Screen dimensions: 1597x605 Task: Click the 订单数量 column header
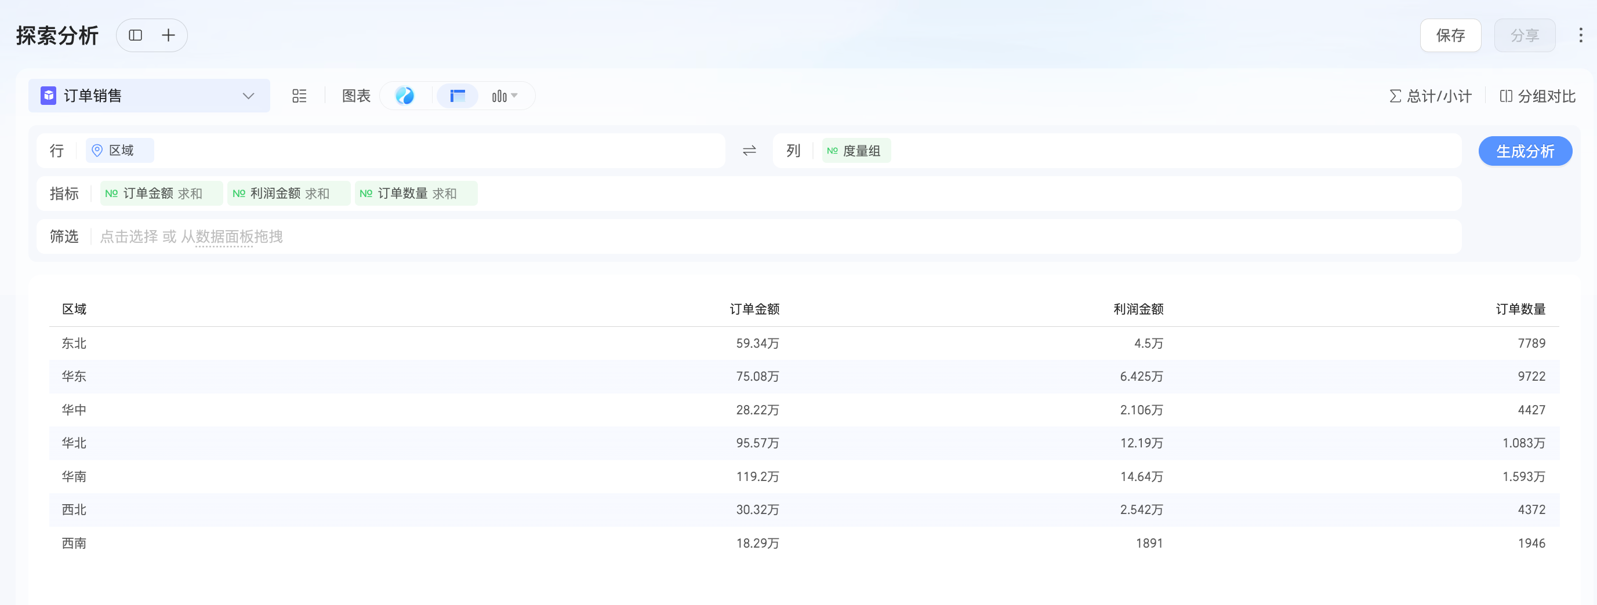[1521, 309]
